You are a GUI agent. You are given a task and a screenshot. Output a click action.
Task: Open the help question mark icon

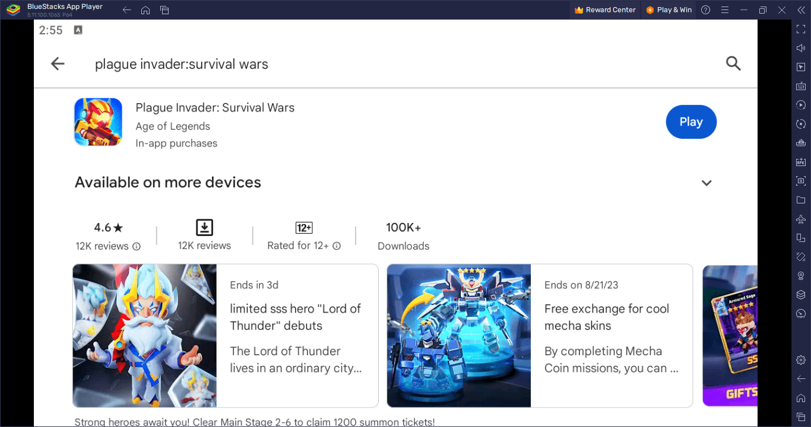point(705,10)
